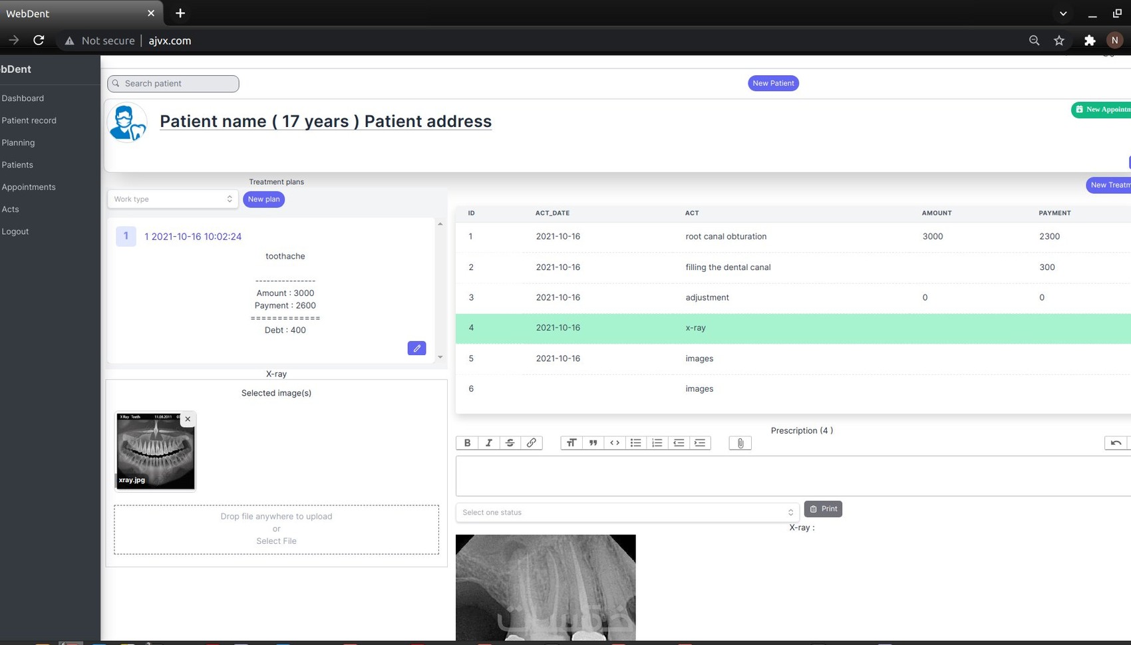The height and width of the screenshot is (645, 1131).
Task: Undo changes with the arrow icon
Action: 1116,442
